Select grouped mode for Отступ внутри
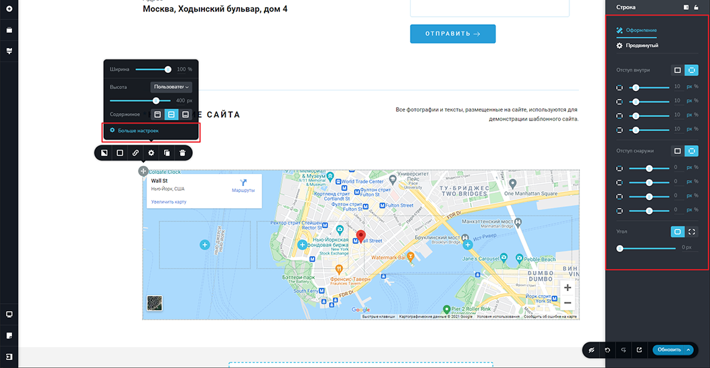The image size is (710, 368). tap(677, 70)
